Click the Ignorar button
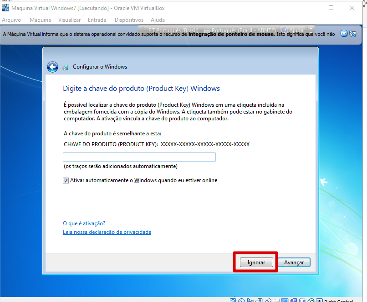Screen dimensions: 367x302 (x=256, y=262)
